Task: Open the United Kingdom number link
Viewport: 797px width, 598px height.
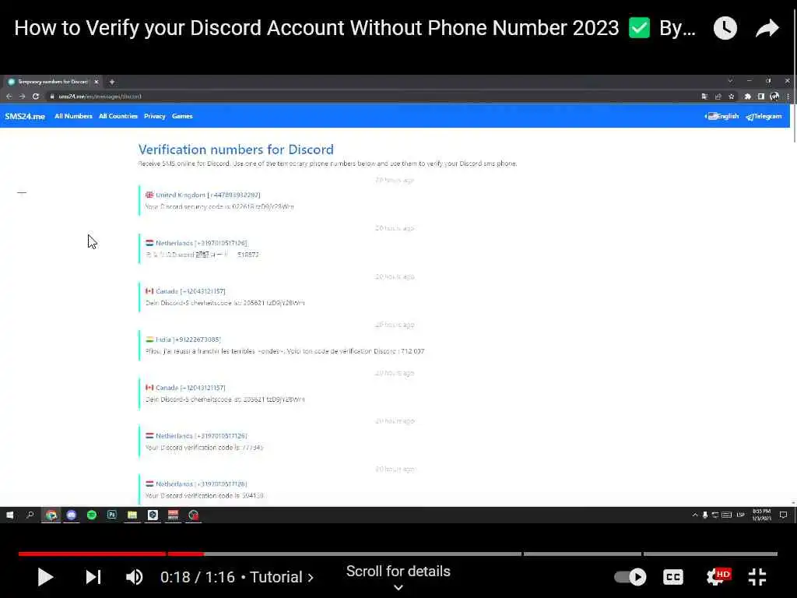Action: tap(203, 195)
